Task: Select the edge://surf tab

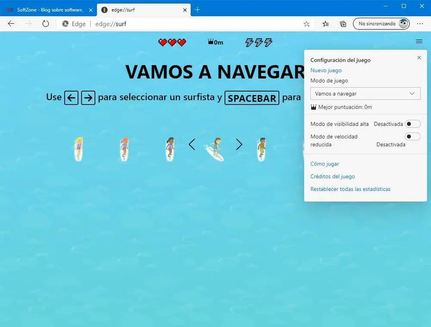Action: (143, 10)
